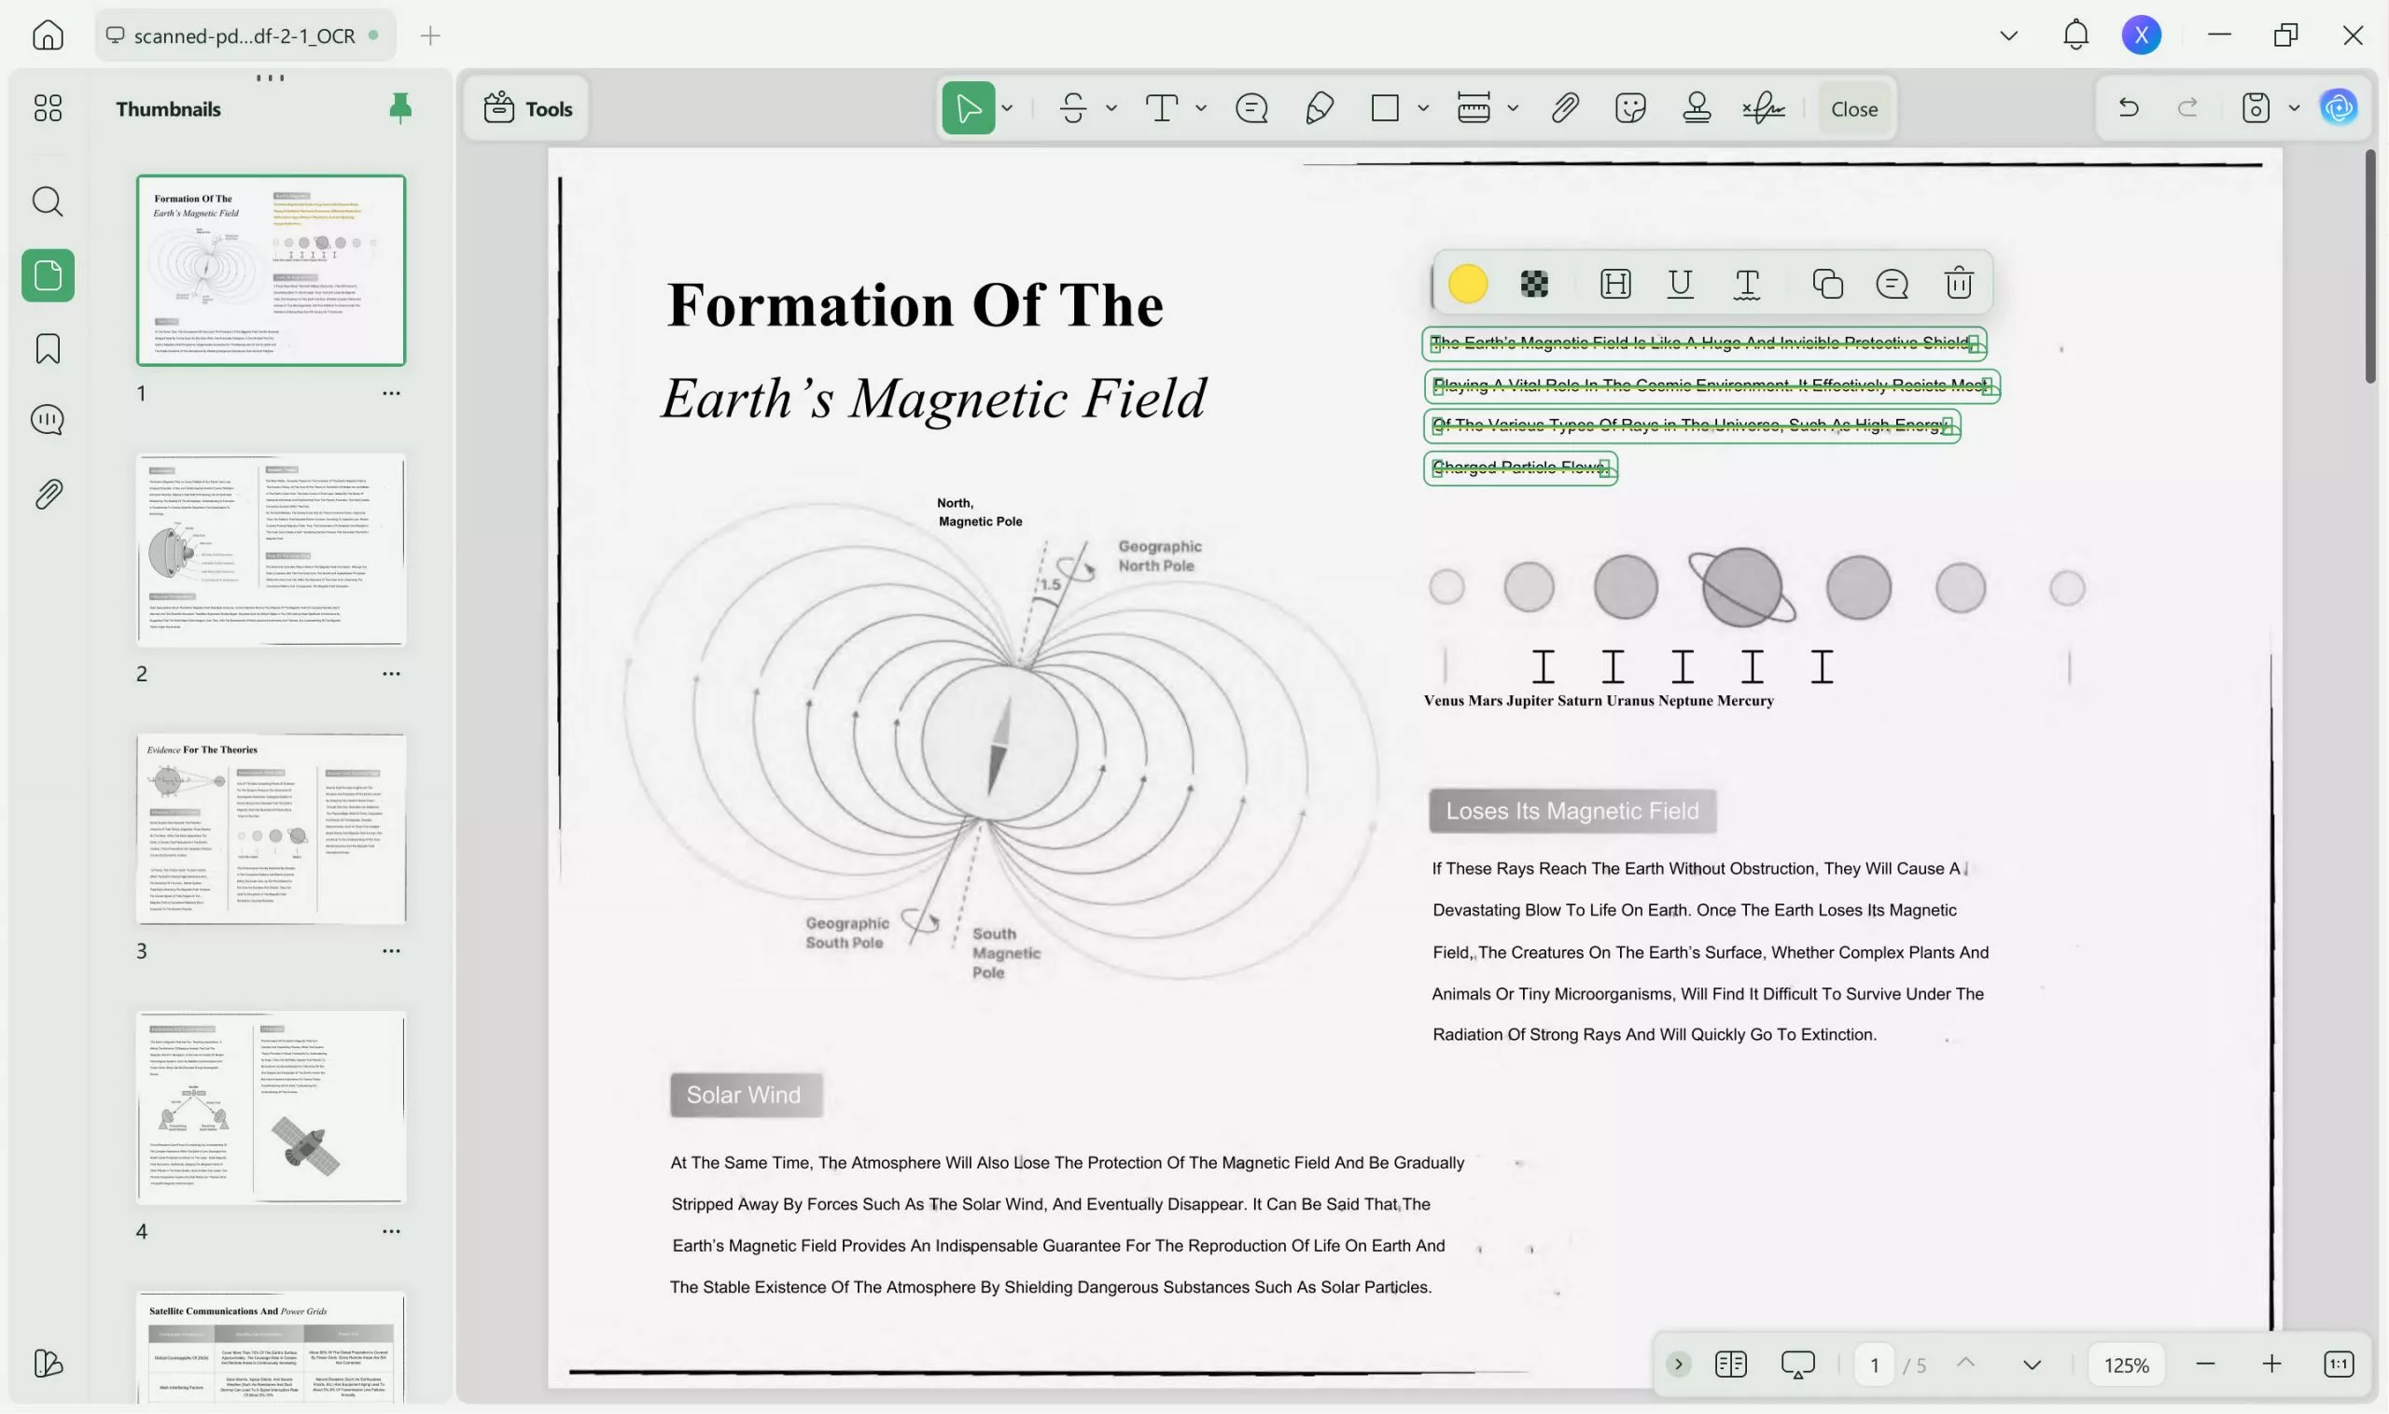The width and height of the screenshot is (2389, 1414).
Task: Open the Signature tool
Action: [x=1763, y=107]
